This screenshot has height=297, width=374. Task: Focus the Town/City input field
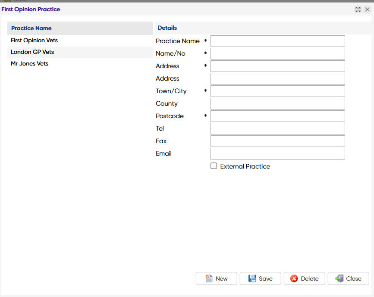click(277, 91)
